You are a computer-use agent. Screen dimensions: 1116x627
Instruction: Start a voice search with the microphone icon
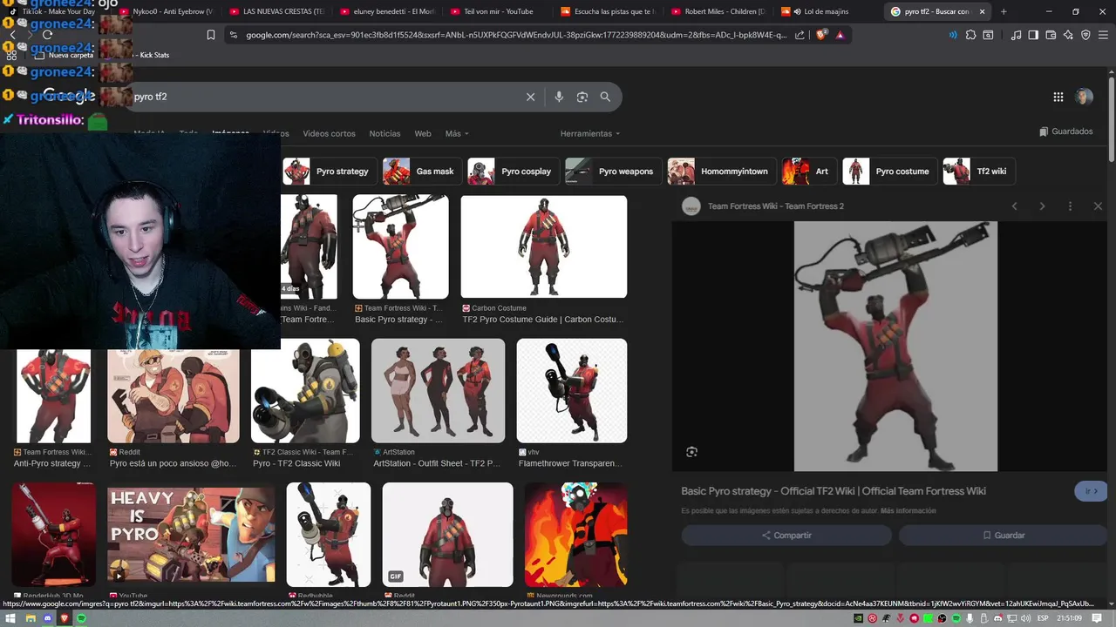point(559,97)
